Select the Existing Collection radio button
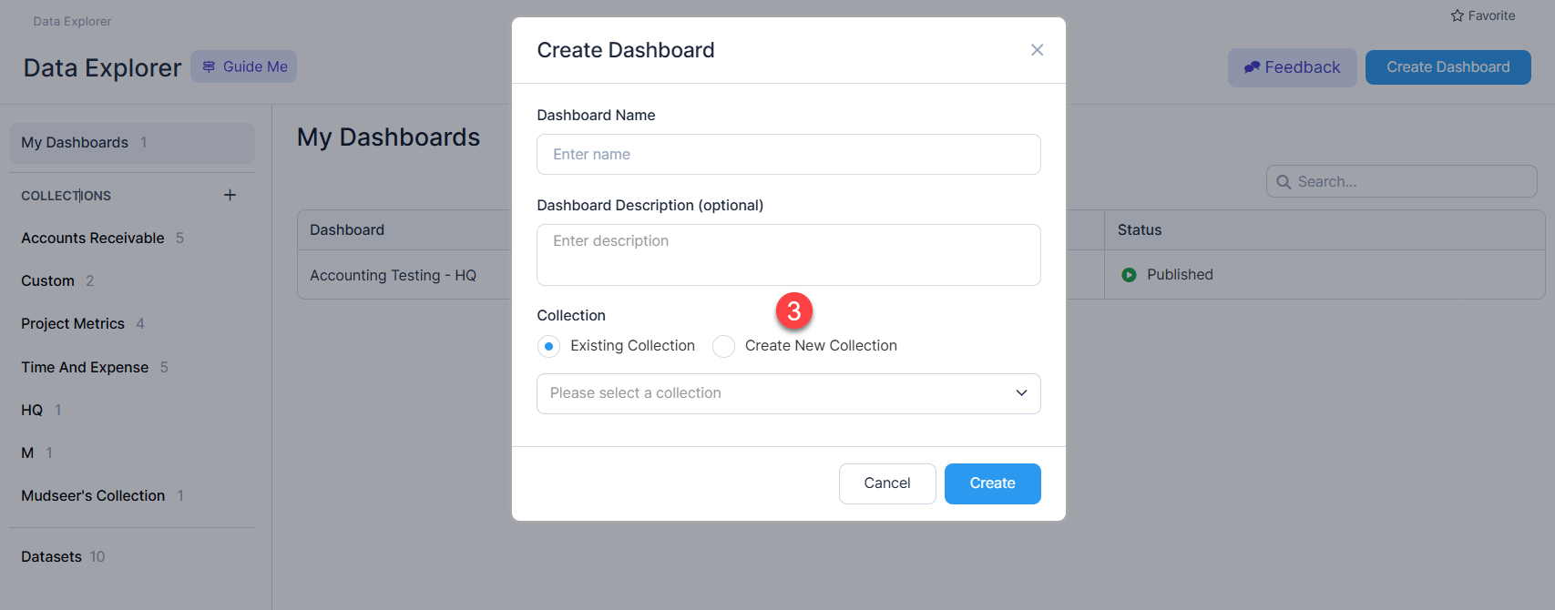1555x610 pixels. (x=548, y=346)
